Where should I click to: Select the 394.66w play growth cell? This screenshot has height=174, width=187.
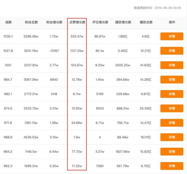[x=123, y=80]
